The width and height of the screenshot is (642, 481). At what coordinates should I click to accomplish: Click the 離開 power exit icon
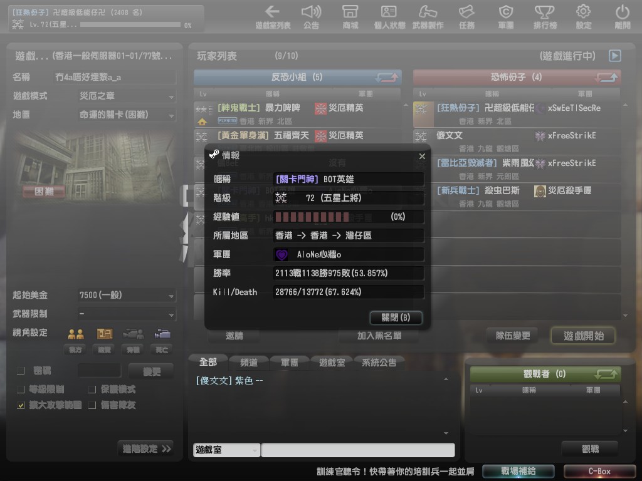623,11
